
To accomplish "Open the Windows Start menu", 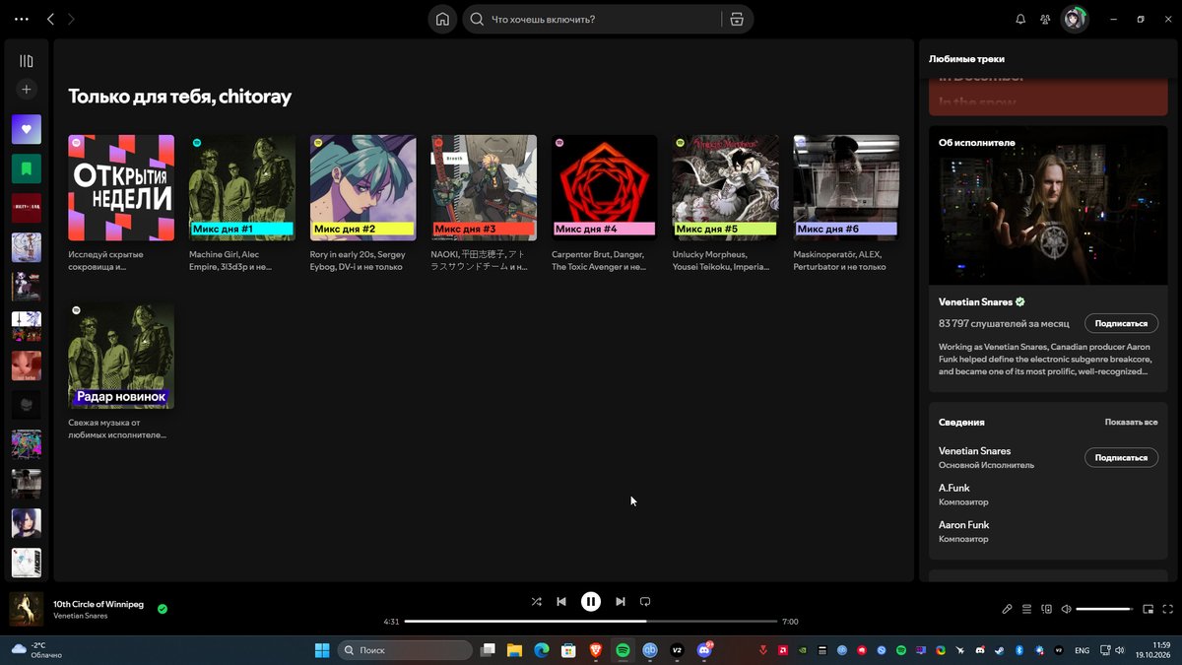I will 322,650.
